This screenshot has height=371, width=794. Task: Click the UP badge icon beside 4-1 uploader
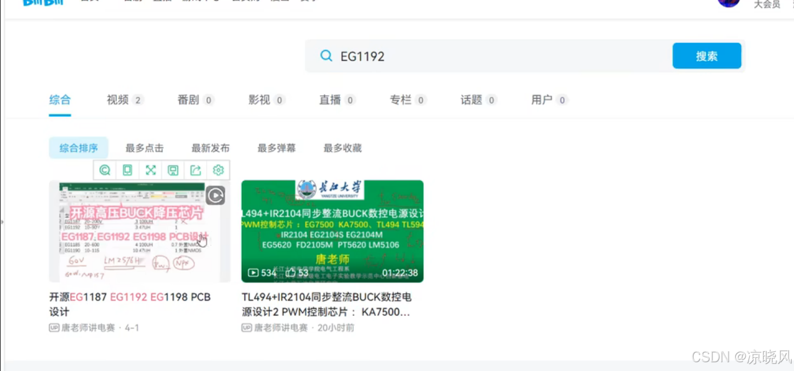tap(54, 328)
